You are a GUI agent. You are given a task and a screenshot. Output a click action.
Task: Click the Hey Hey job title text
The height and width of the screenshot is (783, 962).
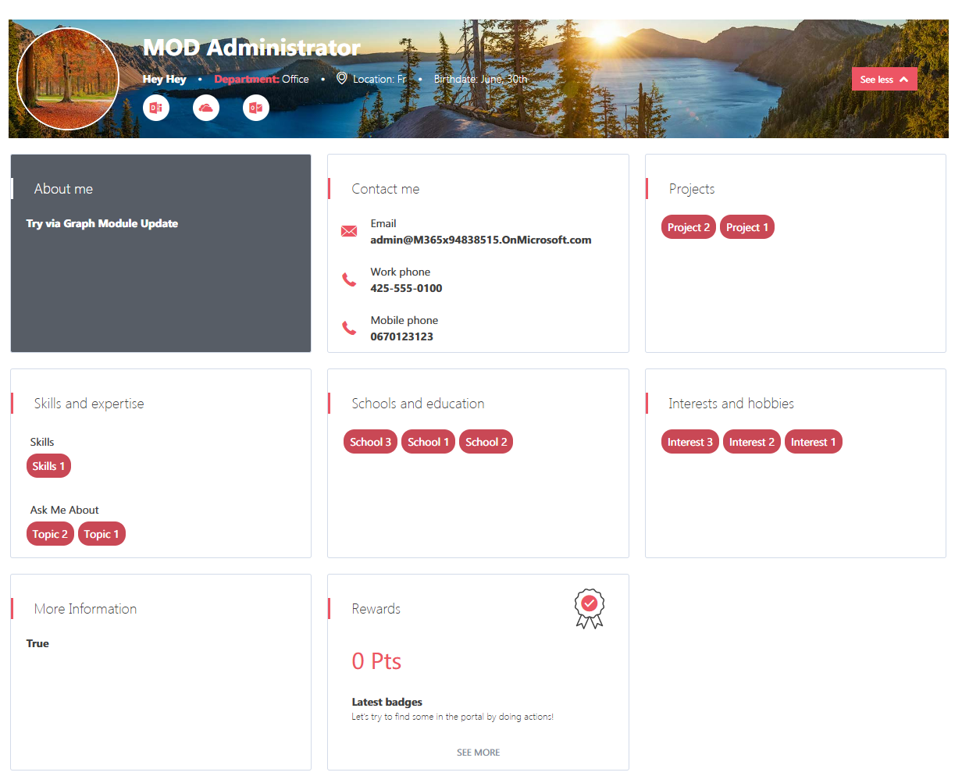pyautogui.click(x=165, y=79)
